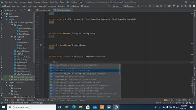Expand folded isLiked method body

click(x=51, y=22)
